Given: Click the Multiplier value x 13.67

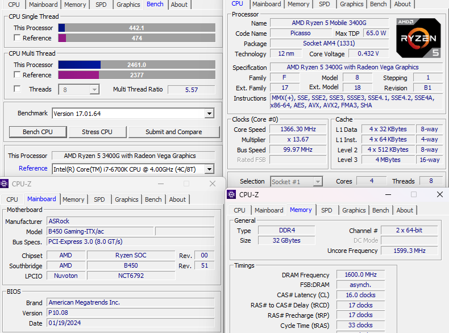Looking at the screenshot, I should click(298, 139).
